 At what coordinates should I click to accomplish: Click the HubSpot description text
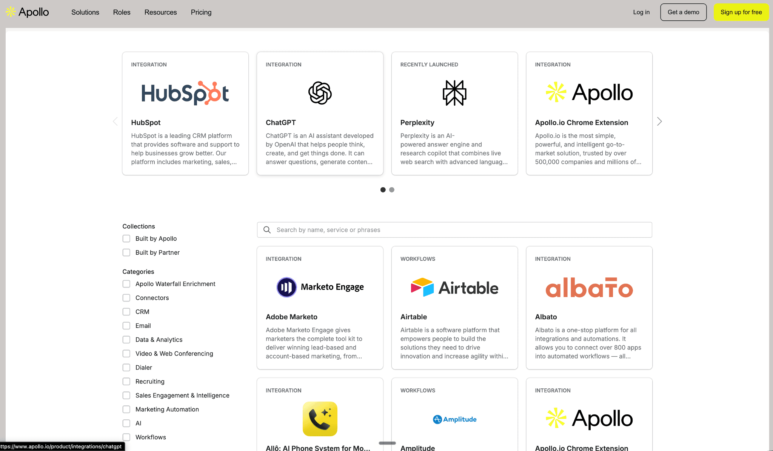coord(185,149)
